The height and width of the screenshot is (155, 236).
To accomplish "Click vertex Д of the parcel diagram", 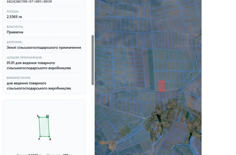I will pos(49,136).
